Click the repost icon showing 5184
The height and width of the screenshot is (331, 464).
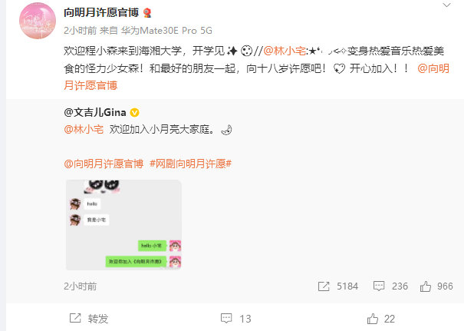324,286
